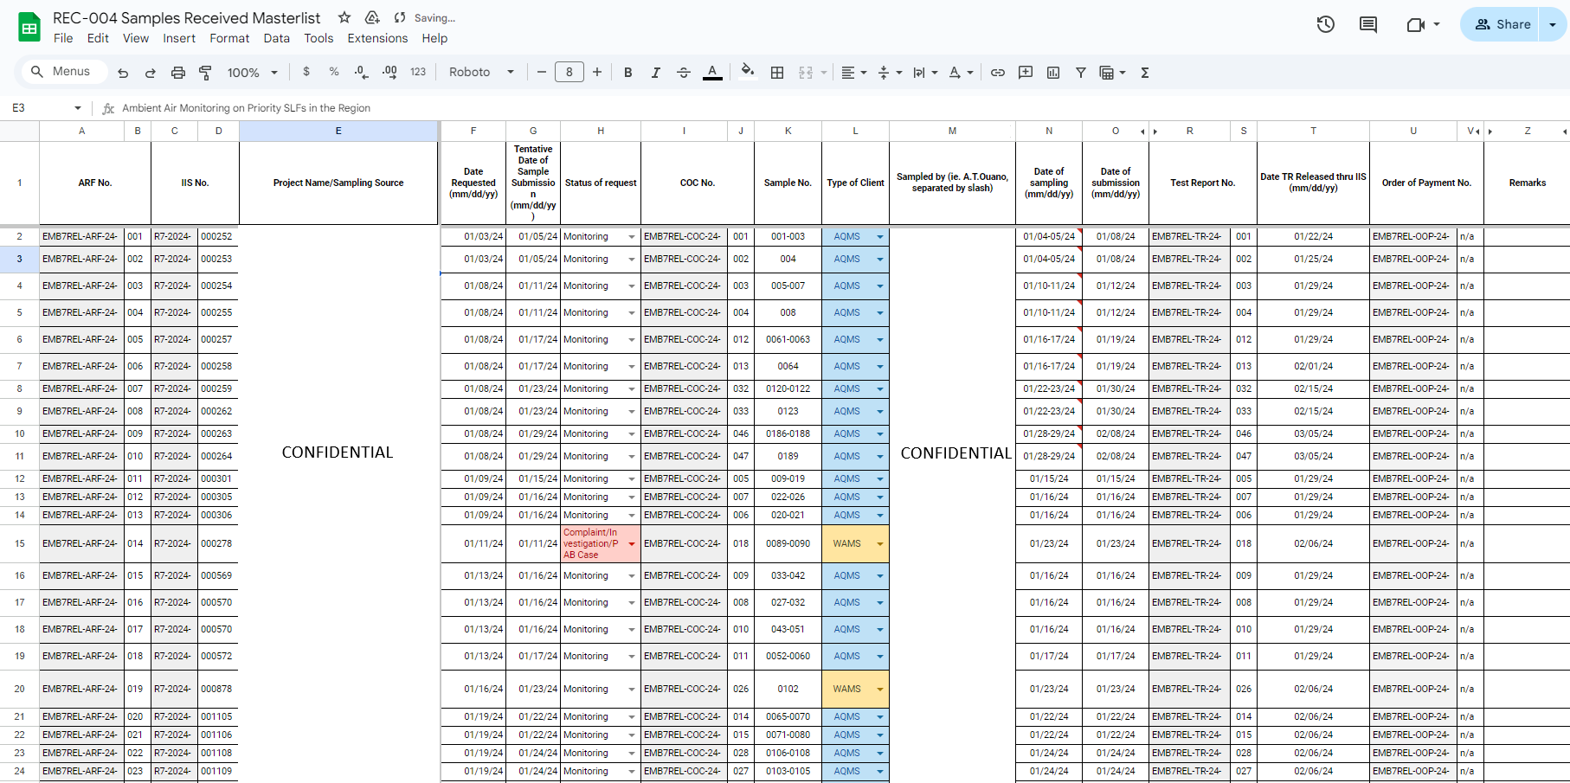Insert a link
The image size is (1570, 783).
point(998,73)
